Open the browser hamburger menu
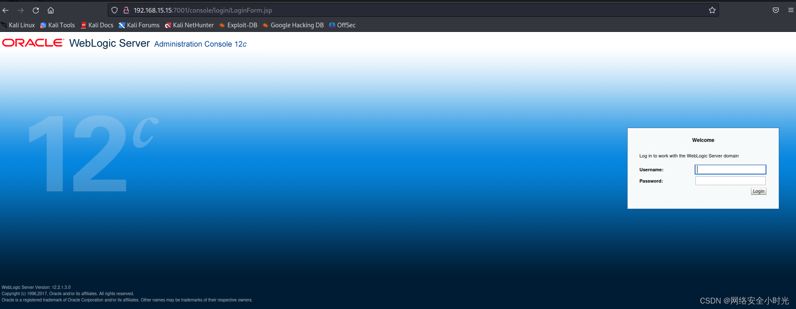This screenshot has height=309, width=796. click(x=791, y=10)
